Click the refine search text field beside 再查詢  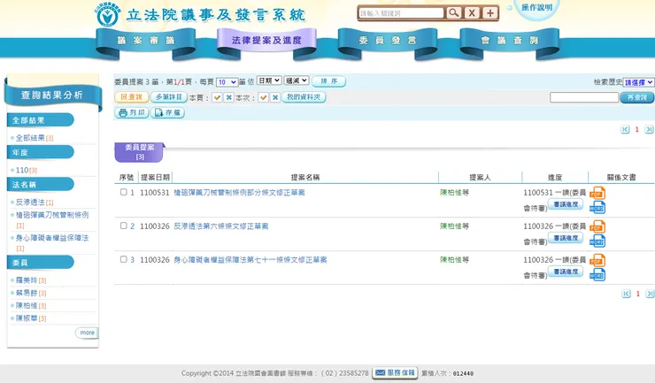tap(584, 97)
